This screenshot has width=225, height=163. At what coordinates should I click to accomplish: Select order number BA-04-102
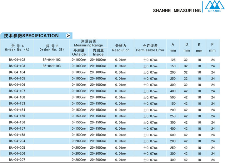pyautogui.click(x=17, y=60)
